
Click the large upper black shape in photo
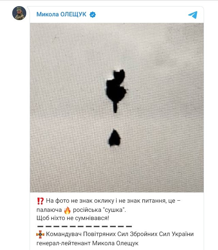tap(116, 91)
